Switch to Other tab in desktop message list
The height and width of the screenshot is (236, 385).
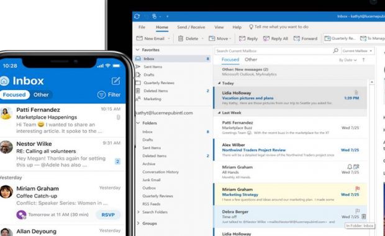pyautogui.click(x=251, y=60)
